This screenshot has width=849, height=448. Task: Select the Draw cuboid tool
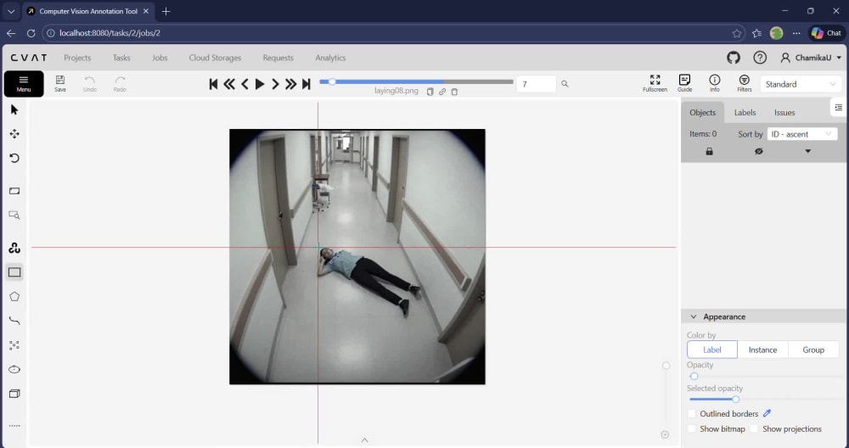pyautogui.click(x=14, y=394)
